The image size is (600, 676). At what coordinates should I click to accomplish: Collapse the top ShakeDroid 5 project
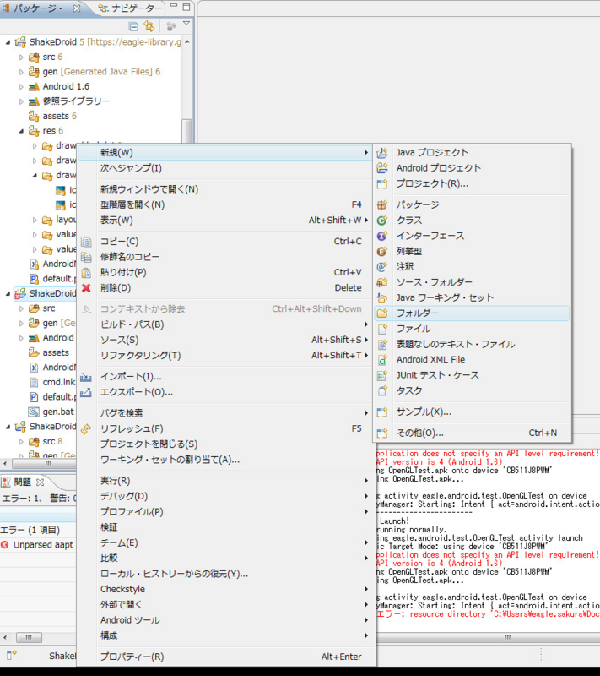[8, 42]
